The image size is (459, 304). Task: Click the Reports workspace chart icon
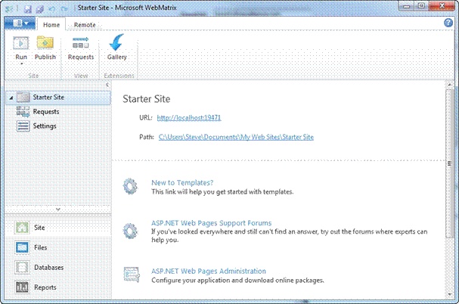point(22,287)
